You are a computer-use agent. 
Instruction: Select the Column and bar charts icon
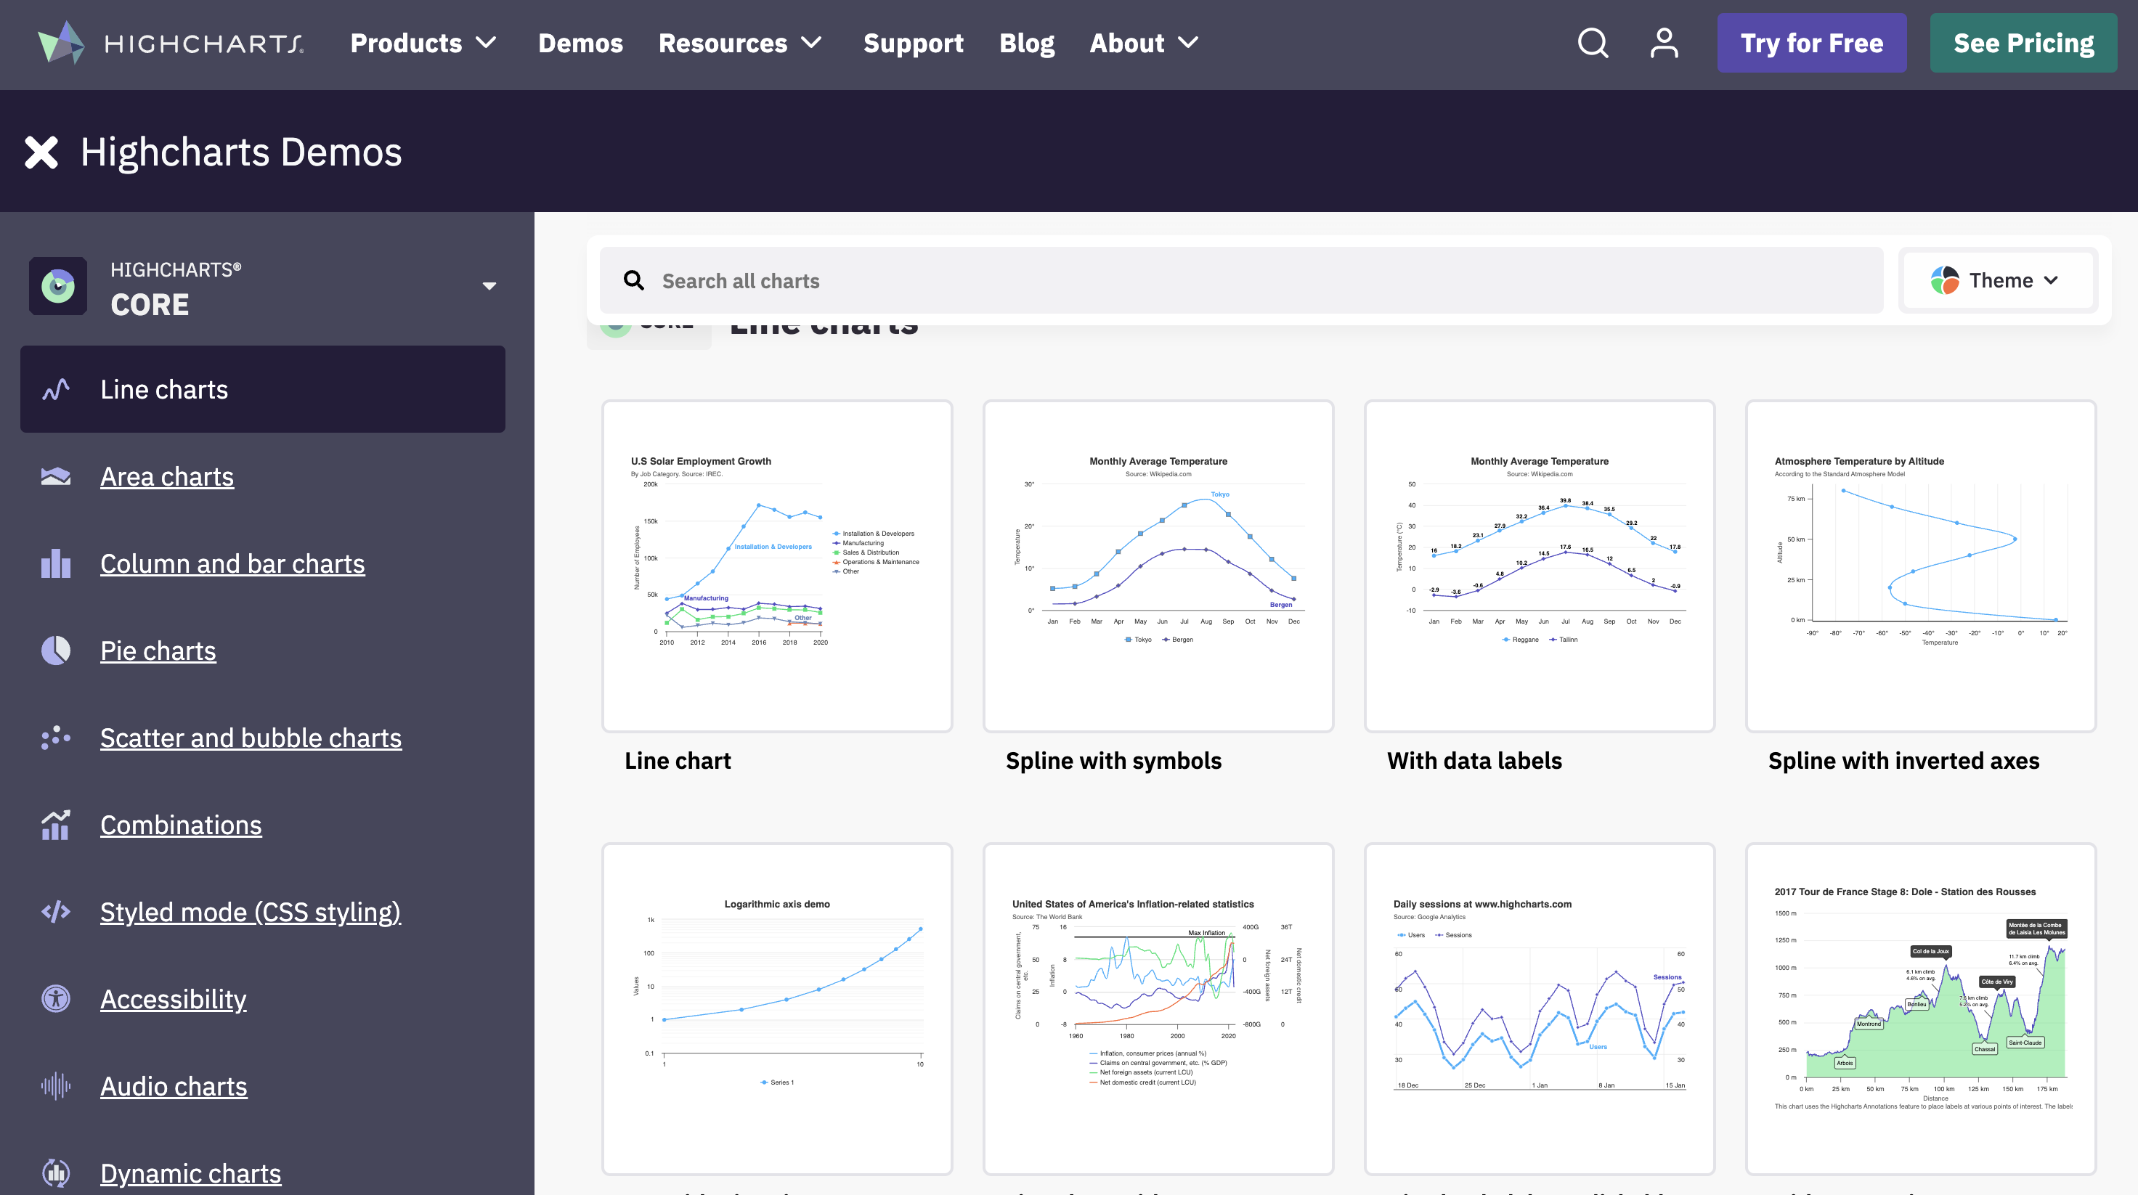(x=54, y=563)
